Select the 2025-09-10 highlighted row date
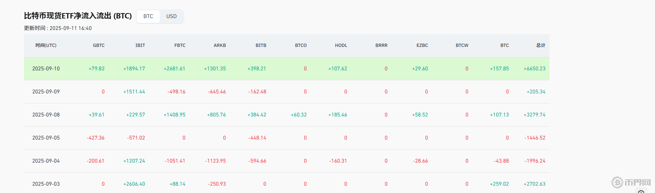The width and height of the screenshot is (655, 193). click(x=46, y=68)
